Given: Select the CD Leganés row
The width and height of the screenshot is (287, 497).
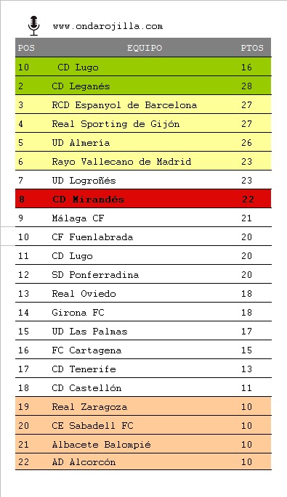Looking at the screenshot, I should pyautogui.click(x=143, y=86).
